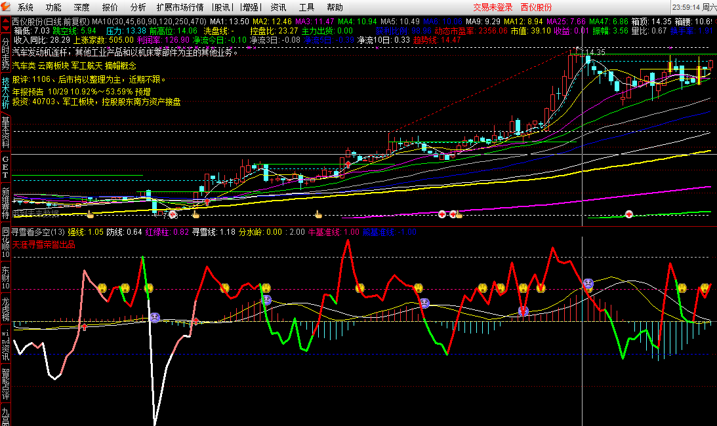This screenshot has height=426, width=717.
Task: Click the 上张家数: 505.00 value
Action: [104, 40]
